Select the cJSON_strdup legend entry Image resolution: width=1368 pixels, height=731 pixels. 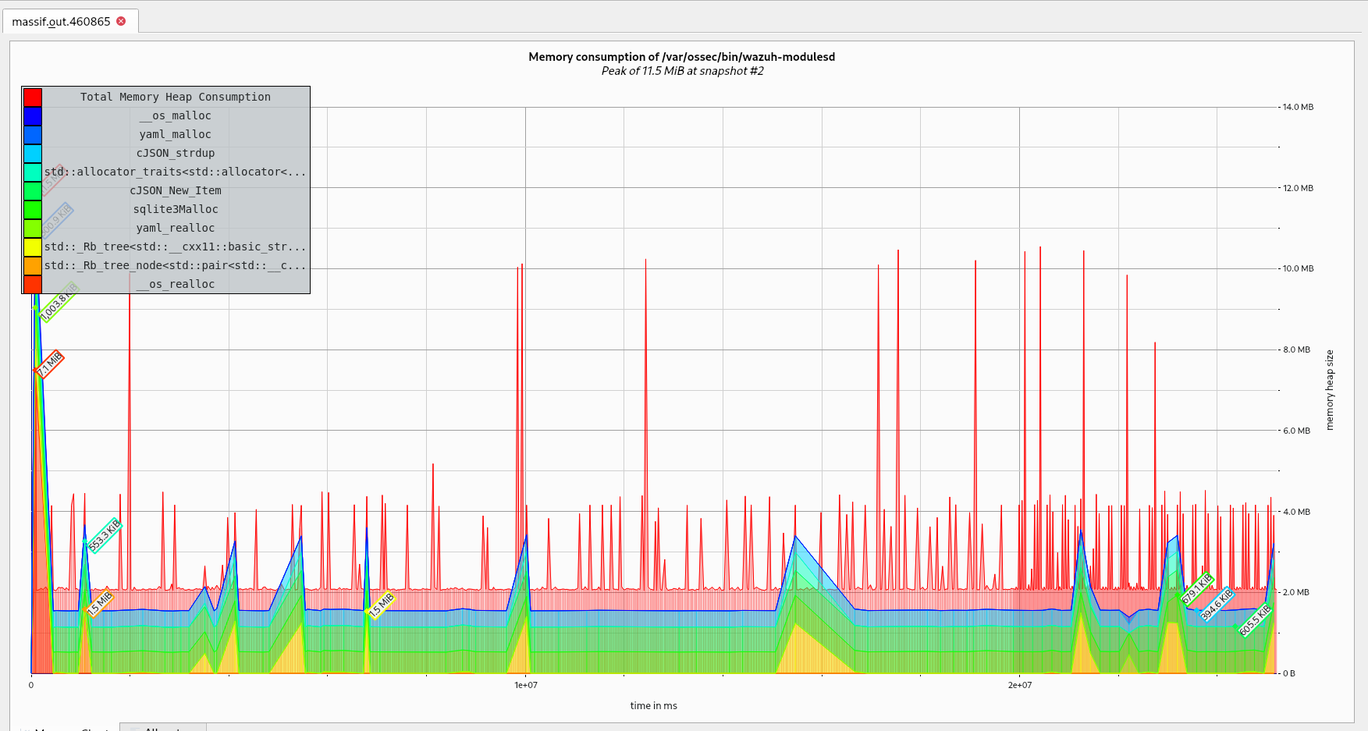click(176, 153)
